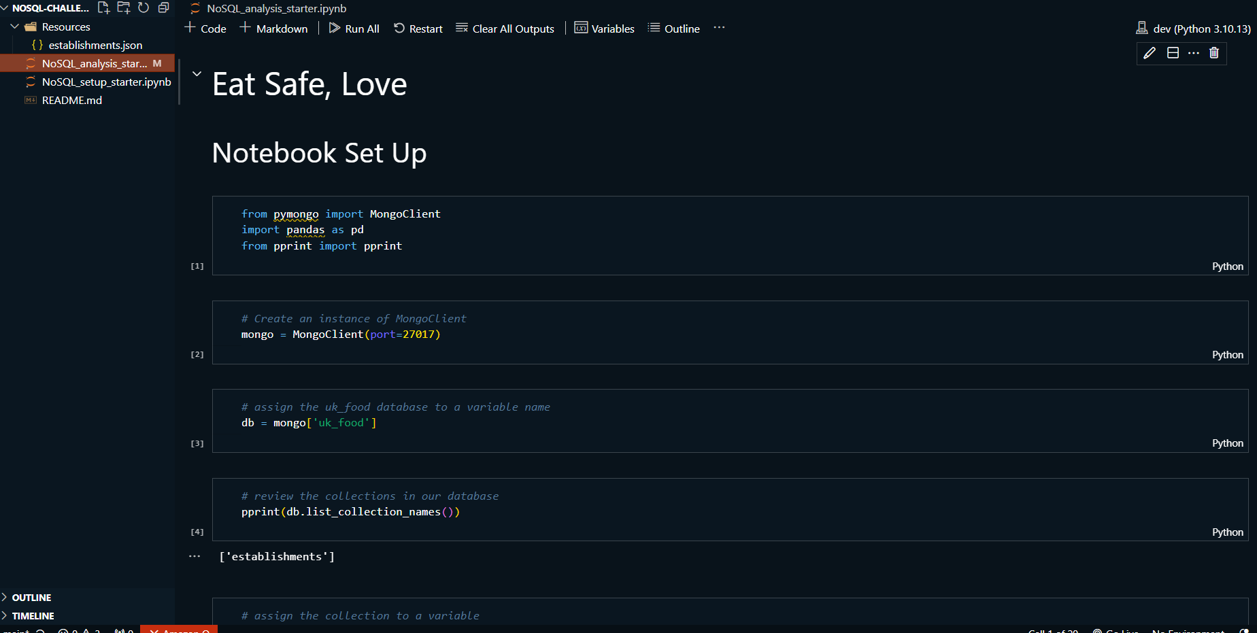Open the Variables viewer
Viewport: 1257px width, 633px height.
(x=605, y=29)
